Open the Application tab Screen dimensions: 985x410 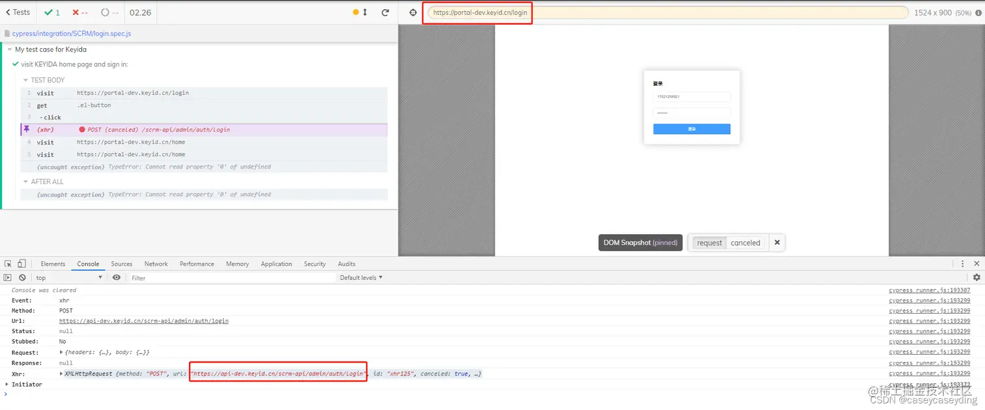pos(276,264)
